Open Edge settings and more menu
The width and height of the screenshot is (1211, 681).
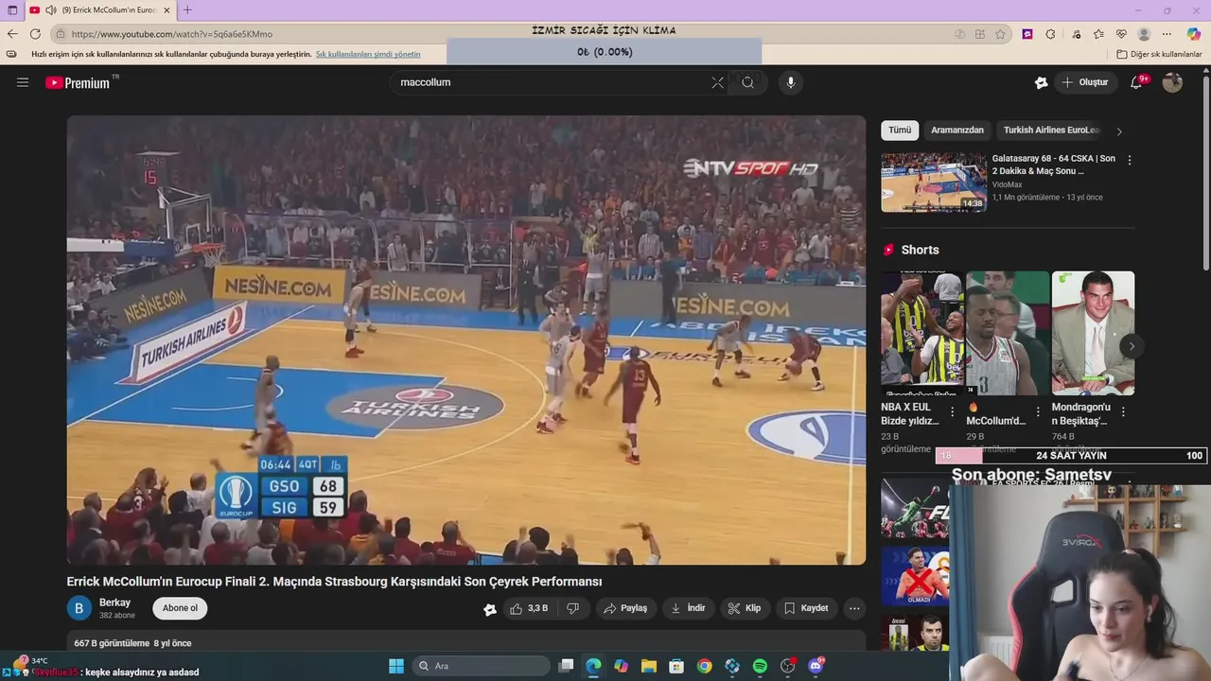(x=1167, y=34)
